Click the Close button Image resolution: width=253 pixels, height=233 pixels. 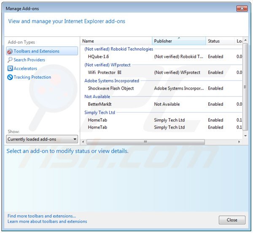232,220
